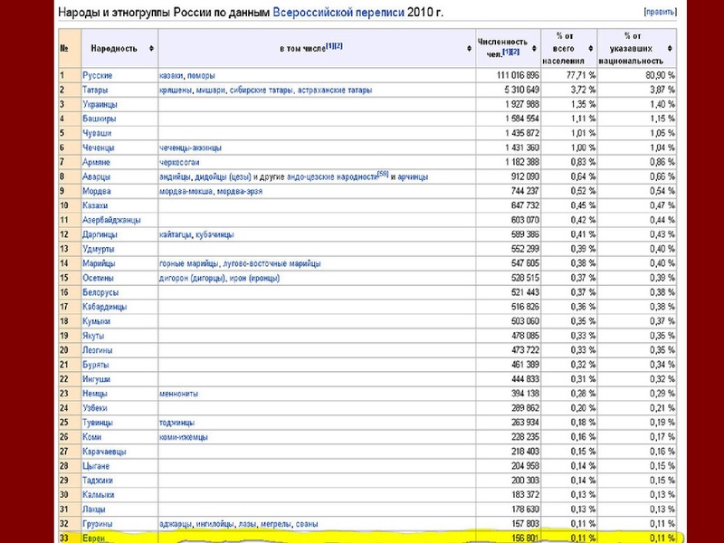
Task: Open 'аджарцы' link in Грузины row
Action: (x=177, y=524)
